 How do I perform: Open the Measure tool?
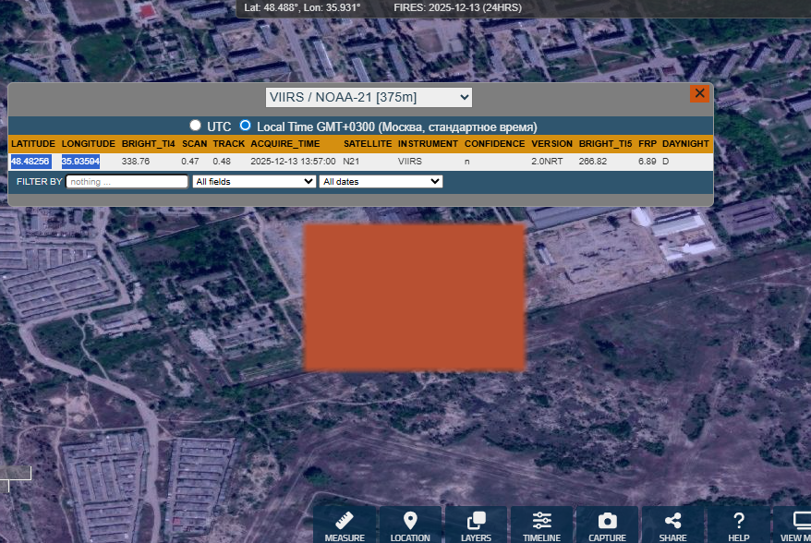click(345, 523)
